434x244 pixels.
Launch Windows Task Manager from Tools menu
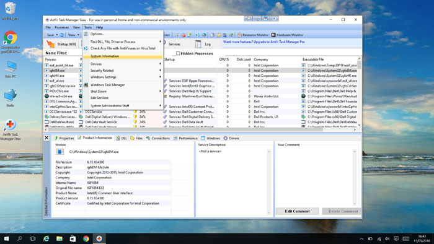coord(123,85)
